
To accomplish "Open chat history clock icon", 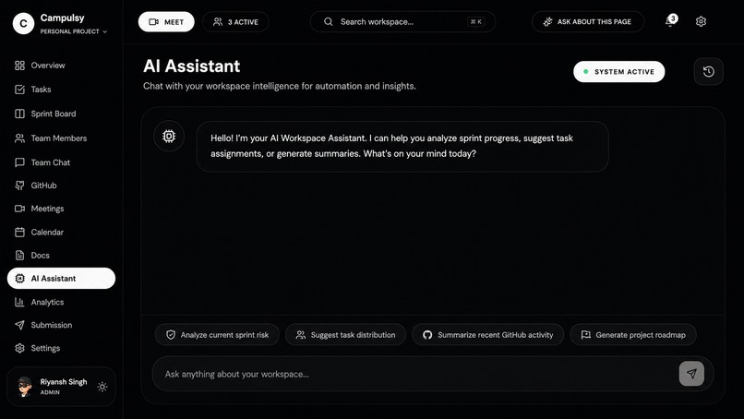I will [708, 72].
